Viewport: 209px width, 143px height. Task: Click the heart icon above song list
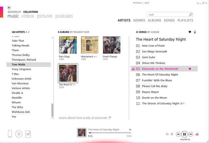[190, 32]
